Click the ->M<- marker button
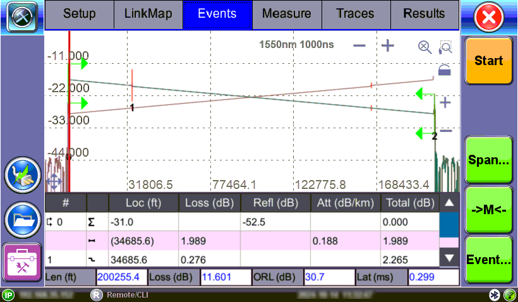The height and width of the screenshot is (302, 518). point(488,209)
